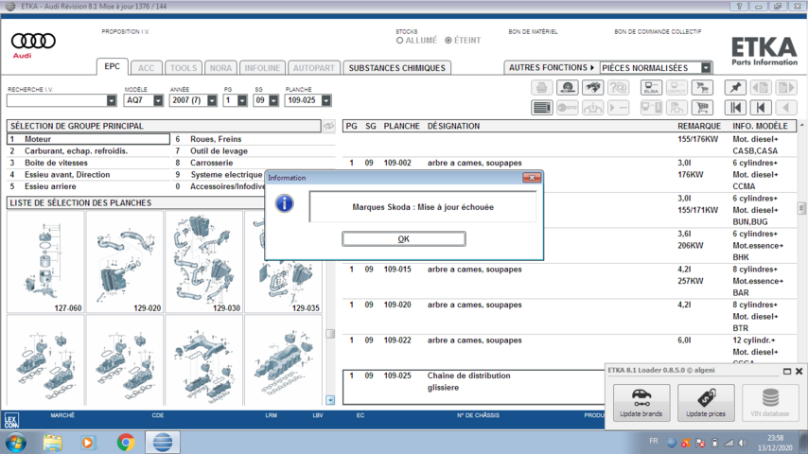The image size is (808, 454).
Task: Click the triangle-dash icon in lower toolbar
Action: pyautogui.click(x=619, y=108)
